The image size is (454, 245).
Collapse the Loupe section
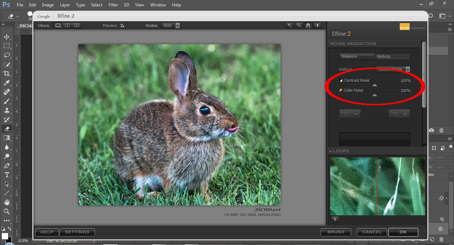[x=331, y=151]
